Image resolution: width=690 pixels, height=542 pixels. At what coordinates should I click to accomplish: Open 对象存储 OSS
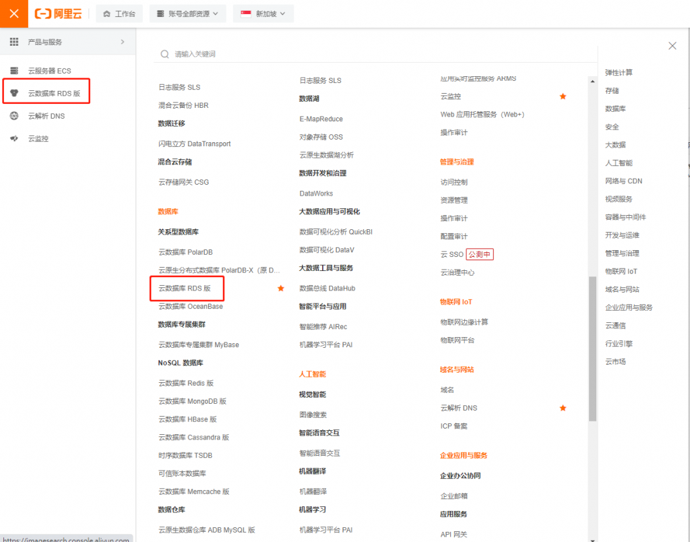click(x=321, y=137)
